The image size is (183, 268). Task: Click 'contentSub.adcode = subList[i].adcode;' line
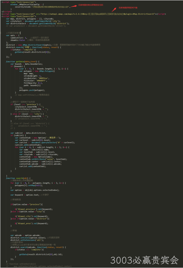click(x=41, y=164)
